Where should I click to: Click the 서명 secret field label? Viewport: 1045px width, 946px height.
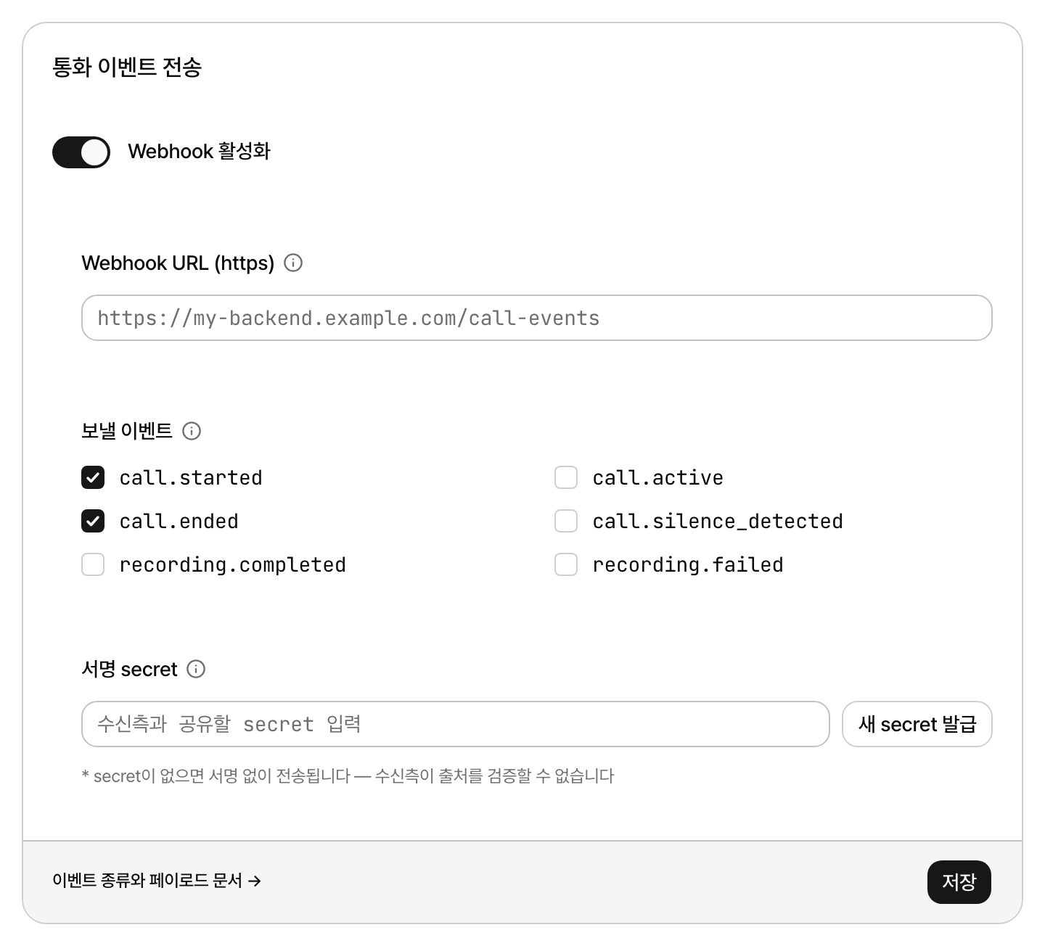click(129, 669)
